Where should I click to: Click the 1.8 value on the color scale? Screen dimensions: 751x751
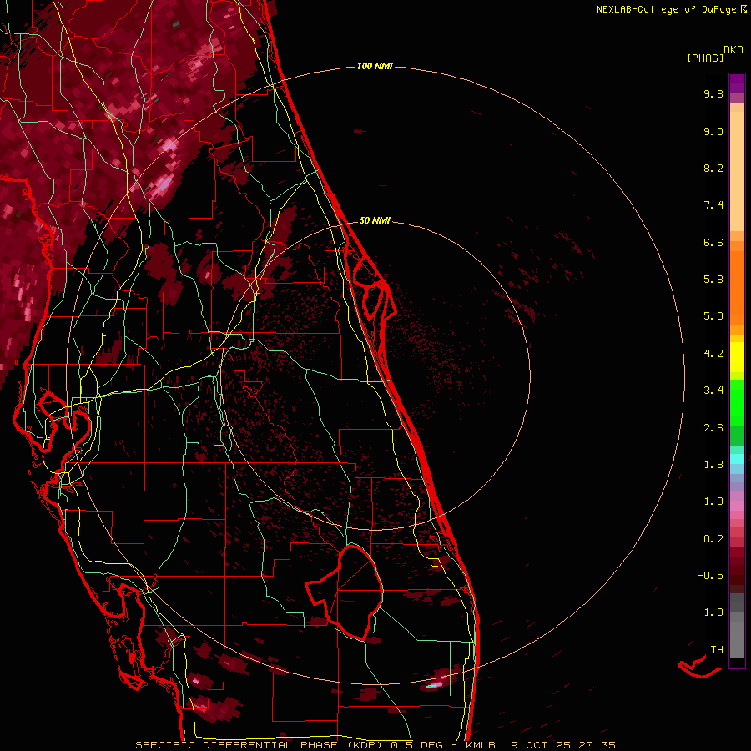coord(713,465)
